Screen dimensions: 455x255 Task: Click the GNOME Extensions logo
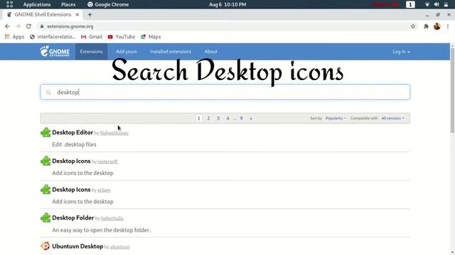55,52
